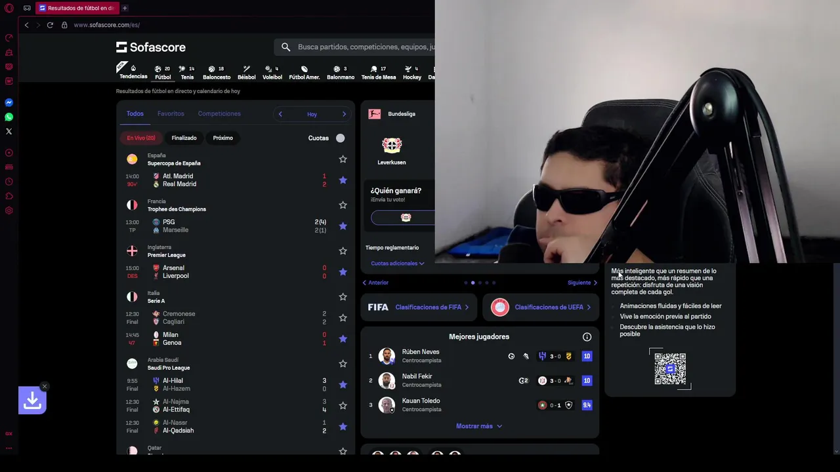Screen dimensions: 840x472
Task: Open Rúben Neves rating 10 badge
Action: [587, 357]
